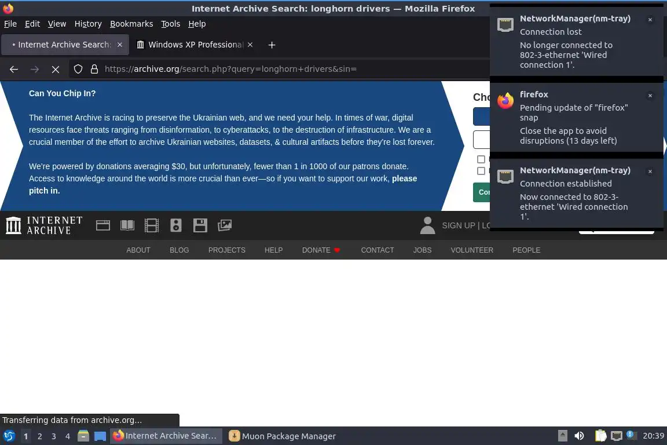
Task: Open the CONTACT link
Action: coord(378,250)
